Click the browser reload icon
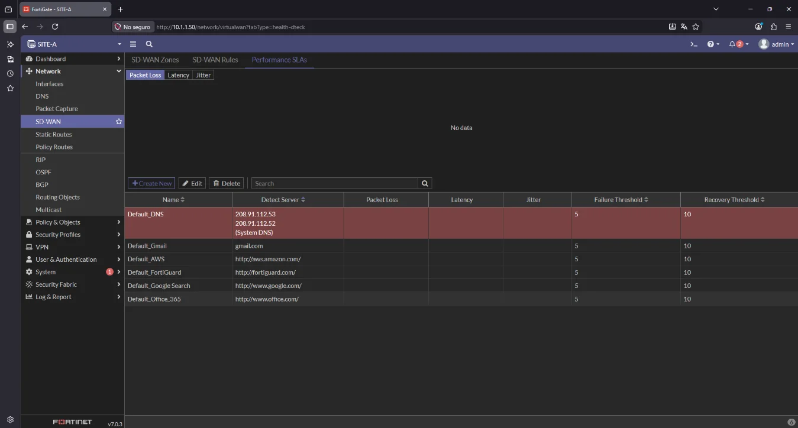 (55, 27)
